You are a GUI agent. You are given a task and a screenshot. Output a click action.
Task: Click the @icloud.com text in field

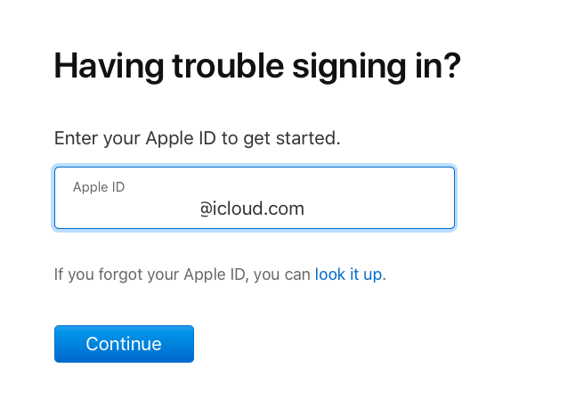[x=252, y=209]
